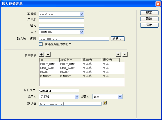The image size is (162, 120).
Task: Click the lightning bolt dynamic data icon
Action: [105, 103]
